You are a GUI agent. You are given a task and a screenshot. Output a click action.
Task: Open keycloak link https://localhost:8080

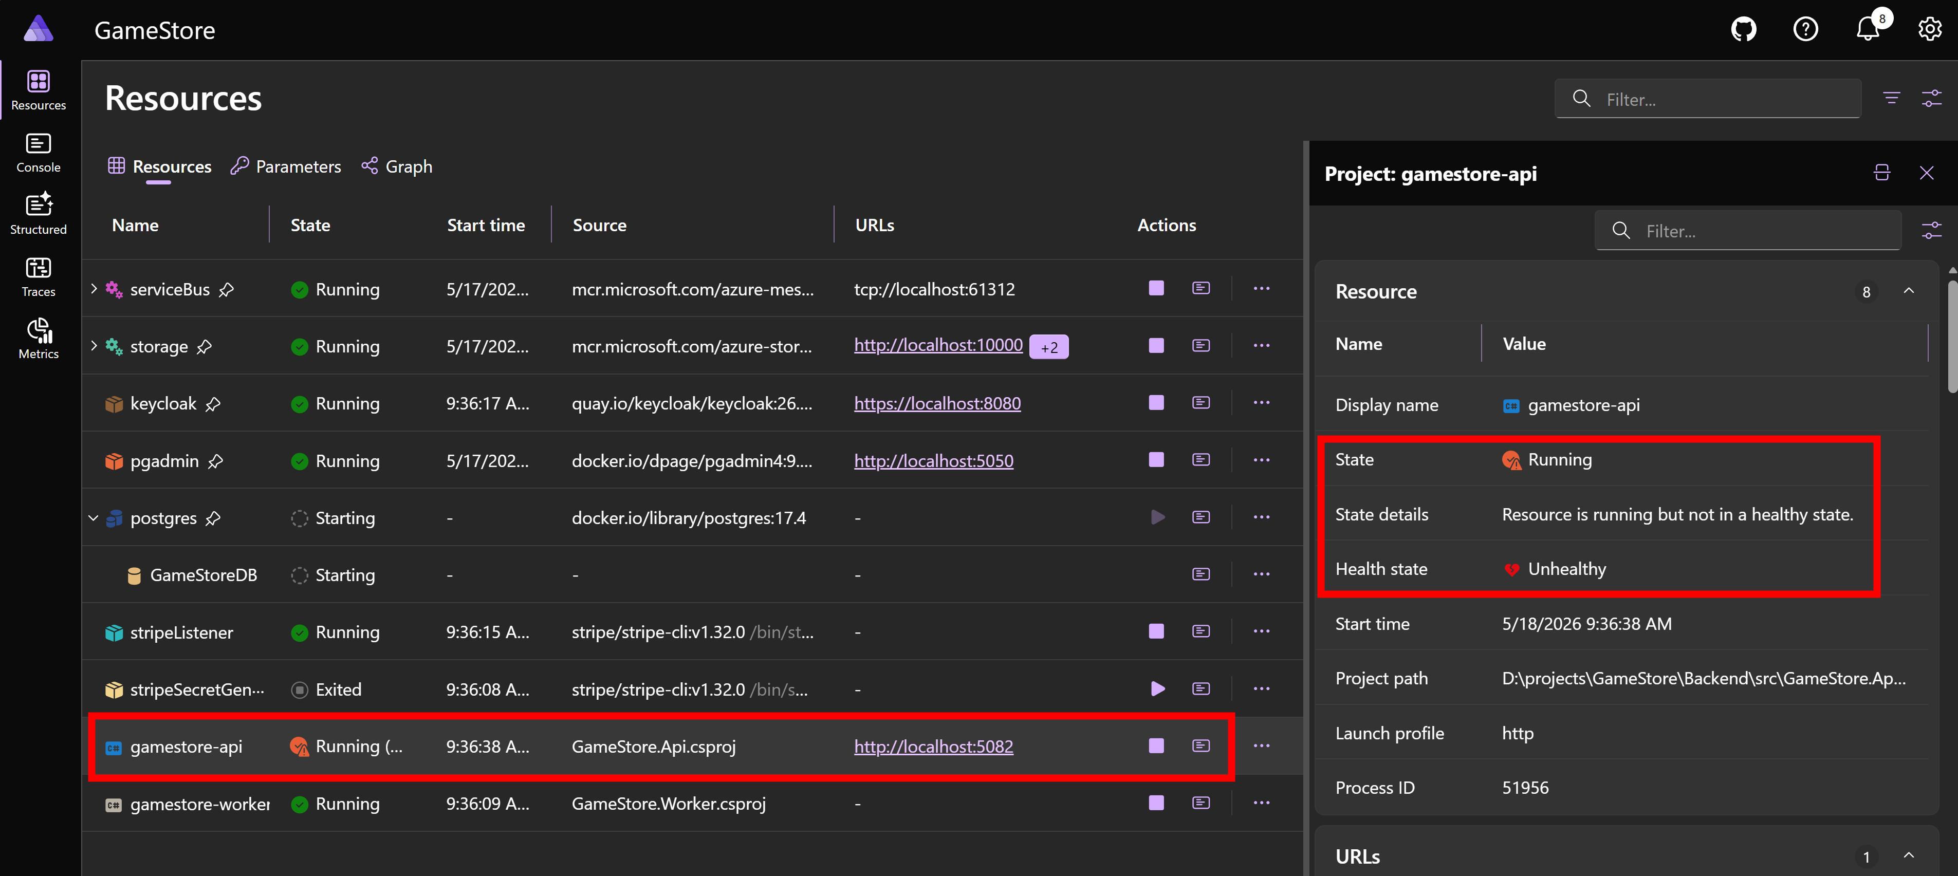pyautogui.click(x=937, y=403)
